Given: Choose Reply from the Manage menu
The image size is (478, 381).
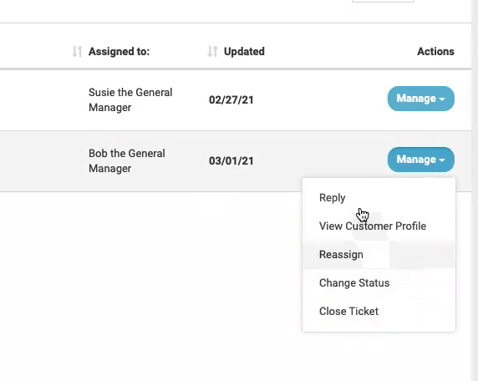Looking at the screenshot, I should point(379,197).
